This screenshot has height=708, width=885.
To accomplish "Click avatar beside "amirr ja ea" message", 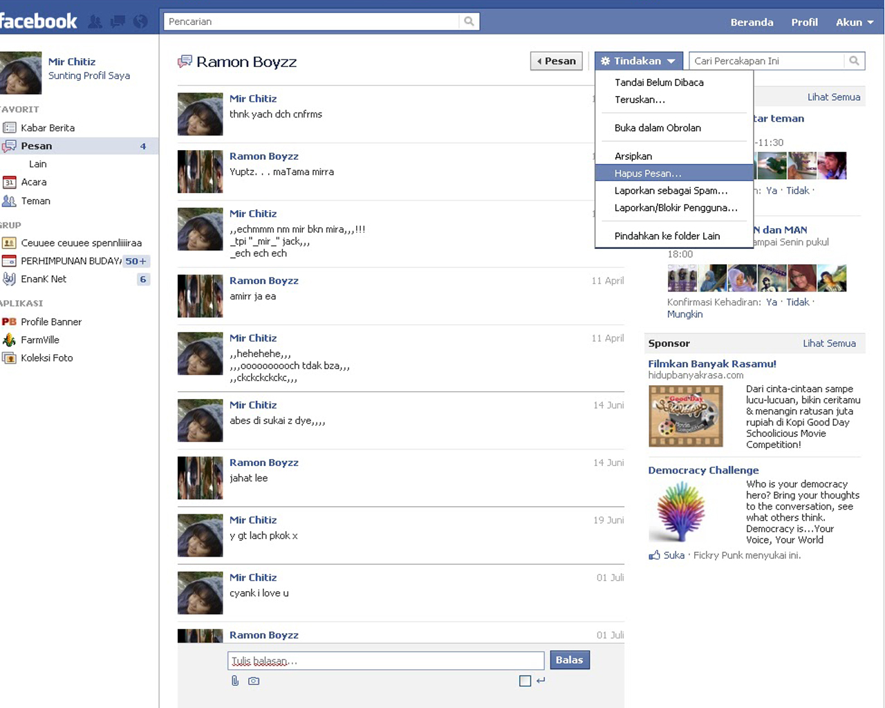I will [201, 296].
